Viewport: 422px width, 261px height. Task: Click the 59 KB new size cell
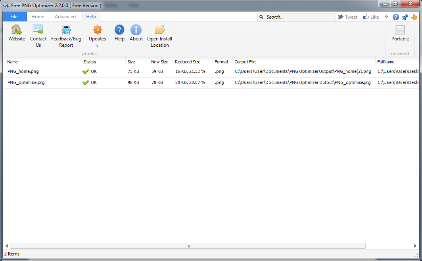[157, 72]
